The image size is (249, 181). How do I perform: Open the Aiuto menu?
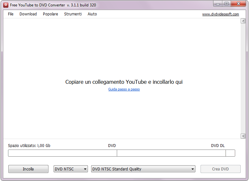pos(92,14)
